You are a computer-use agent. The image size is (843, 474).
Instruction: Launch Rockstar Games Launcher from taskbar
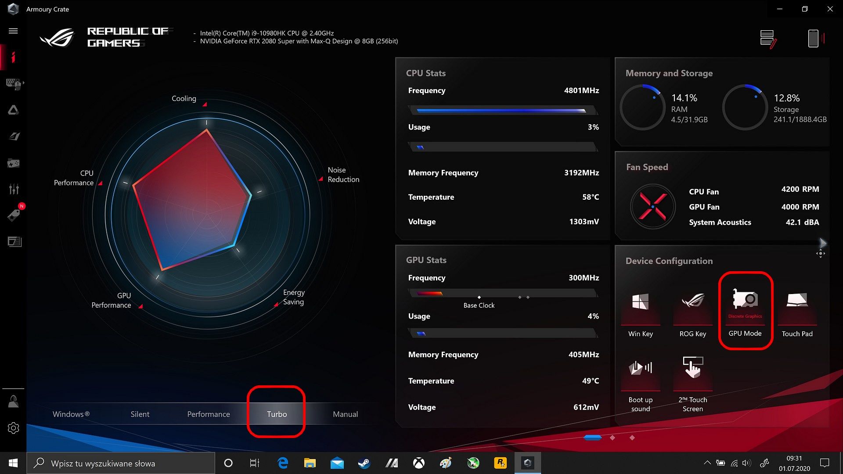[x=500, y=463]
